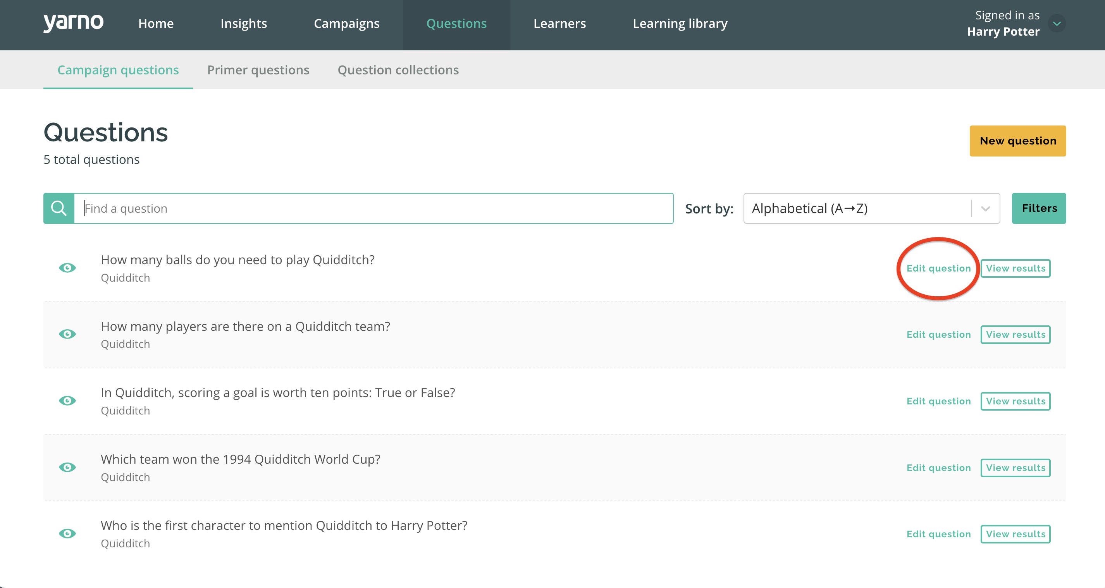View results for 1994 World Cup question
This screenshot has width=1105, height=588.
(1015, 468)
